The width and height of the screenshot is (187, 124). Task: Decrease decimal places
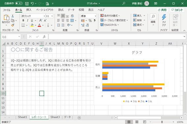click(x=87, y=25)
